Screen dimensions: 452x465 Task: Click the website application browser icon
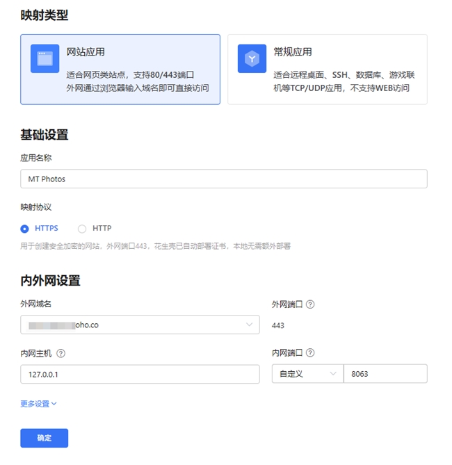(x=45, y=59)
